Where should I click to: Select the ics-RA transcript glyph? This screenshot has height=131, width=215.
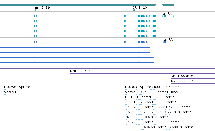[x=169, y=16]
